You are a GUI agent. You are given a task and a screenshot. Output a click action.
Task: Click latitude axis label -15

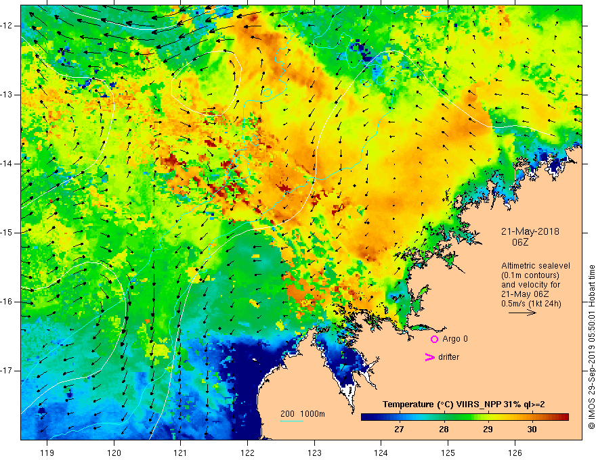7,233
